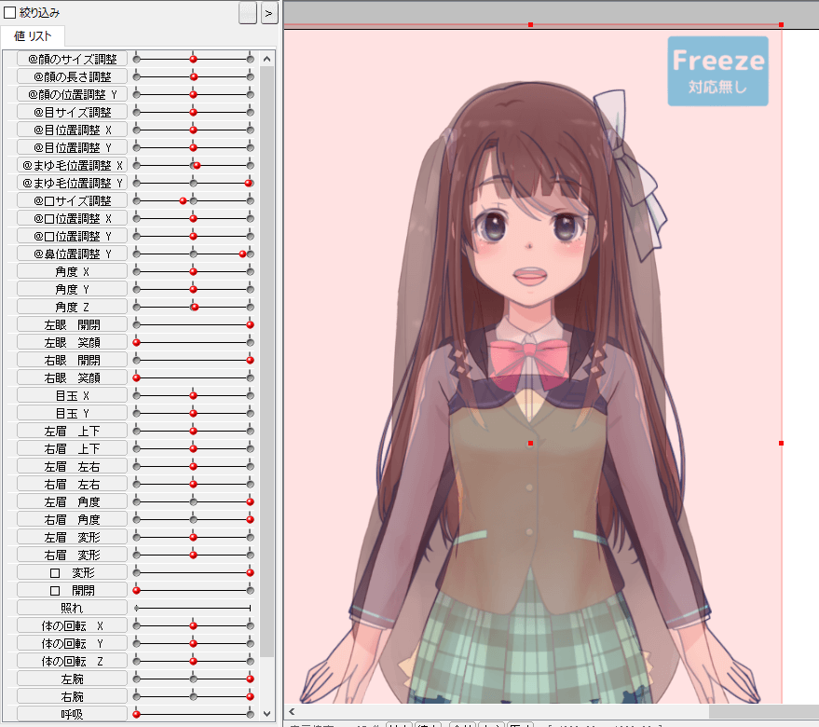Select the 左眉 上下 parameter label

(72, 432)
